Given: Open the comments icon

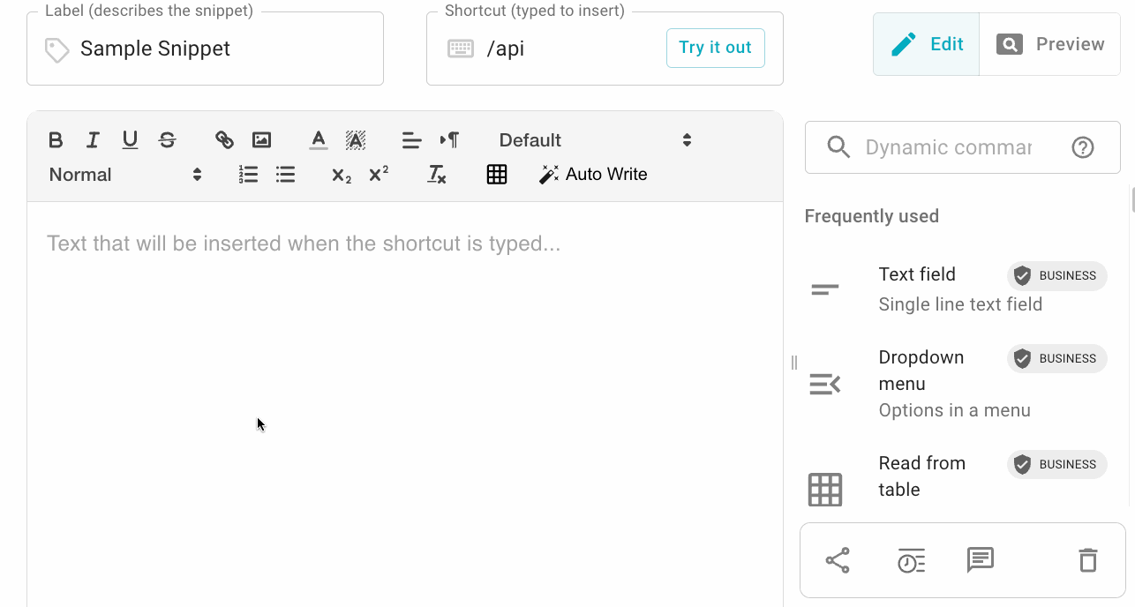Looking at the screenshot, I should click(980, 560).
